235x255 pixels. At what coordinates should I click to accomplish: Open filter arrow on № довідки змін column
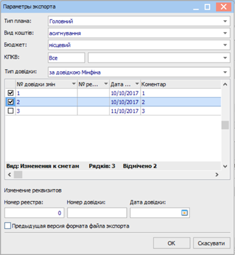[x=74, y=84]
